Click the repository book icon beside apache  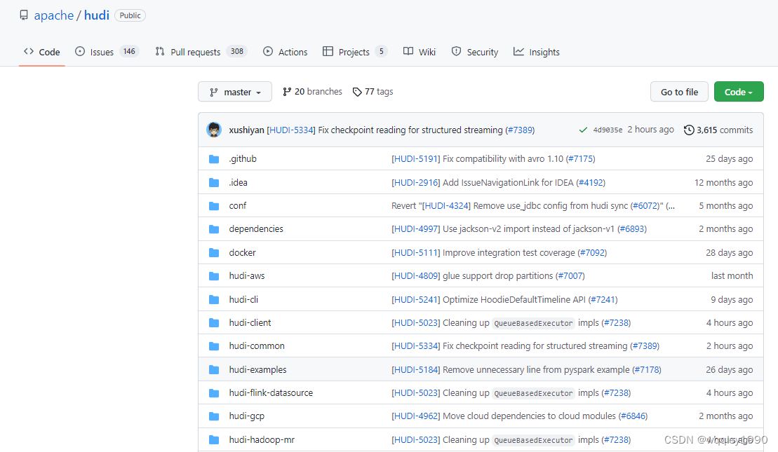(24, 15)
